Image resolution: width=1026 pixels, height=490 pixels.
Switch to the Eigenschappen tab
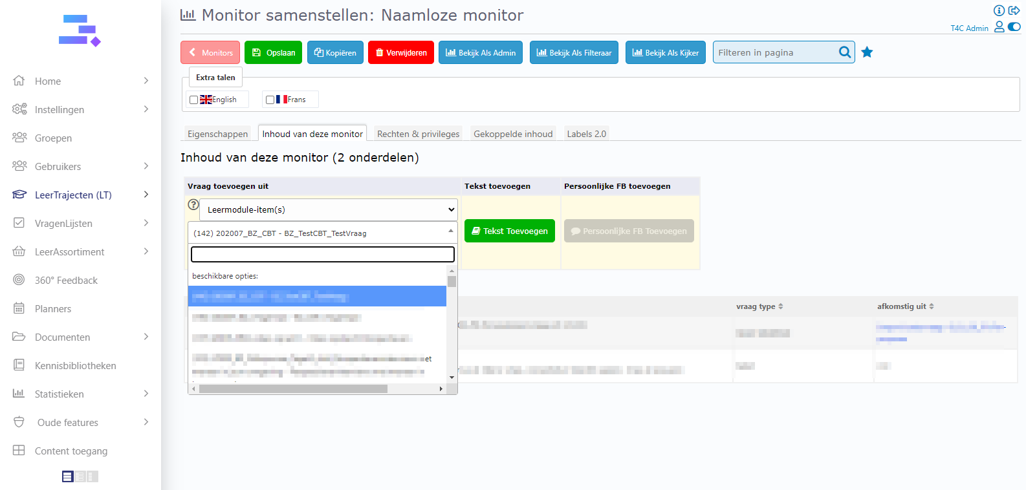217,134
